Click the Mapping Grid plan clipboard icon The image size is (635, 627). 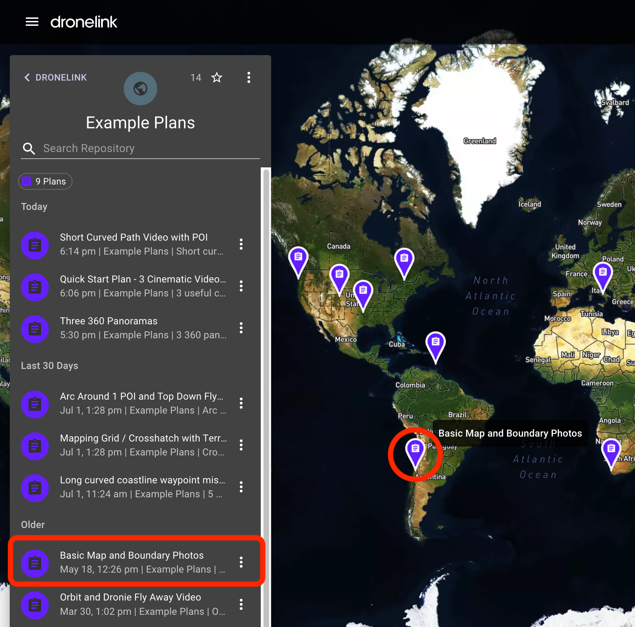35,446
